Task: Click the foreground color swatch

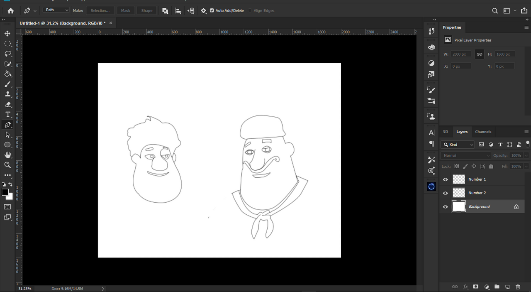Action: point(5,192)
